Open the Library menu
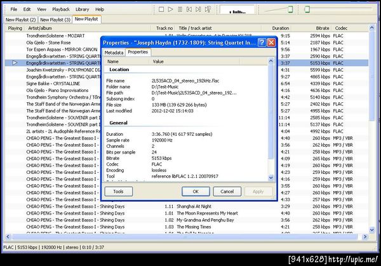The height and width of the screenshot is (266, 381). [82, 10]
